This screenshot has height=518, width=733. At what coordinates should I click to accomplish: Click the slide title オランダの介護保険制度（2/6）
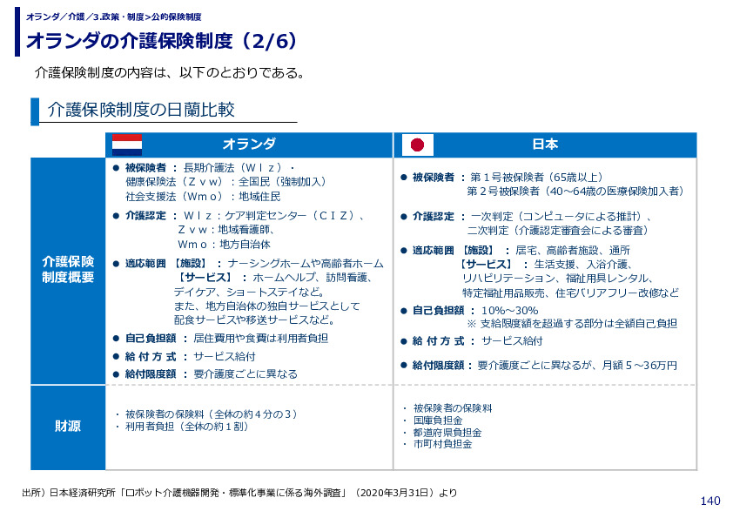[x=161, y=41]
